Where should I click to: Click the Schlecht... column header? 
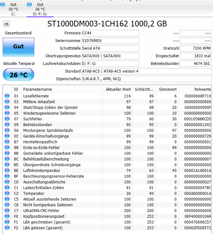144,89
